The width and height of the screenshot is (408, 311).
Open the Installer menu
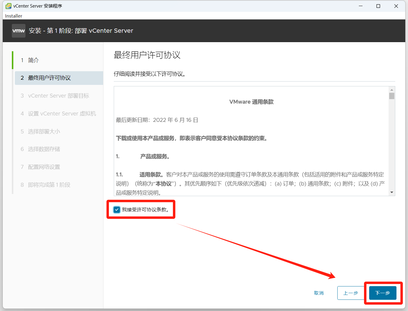14,16
